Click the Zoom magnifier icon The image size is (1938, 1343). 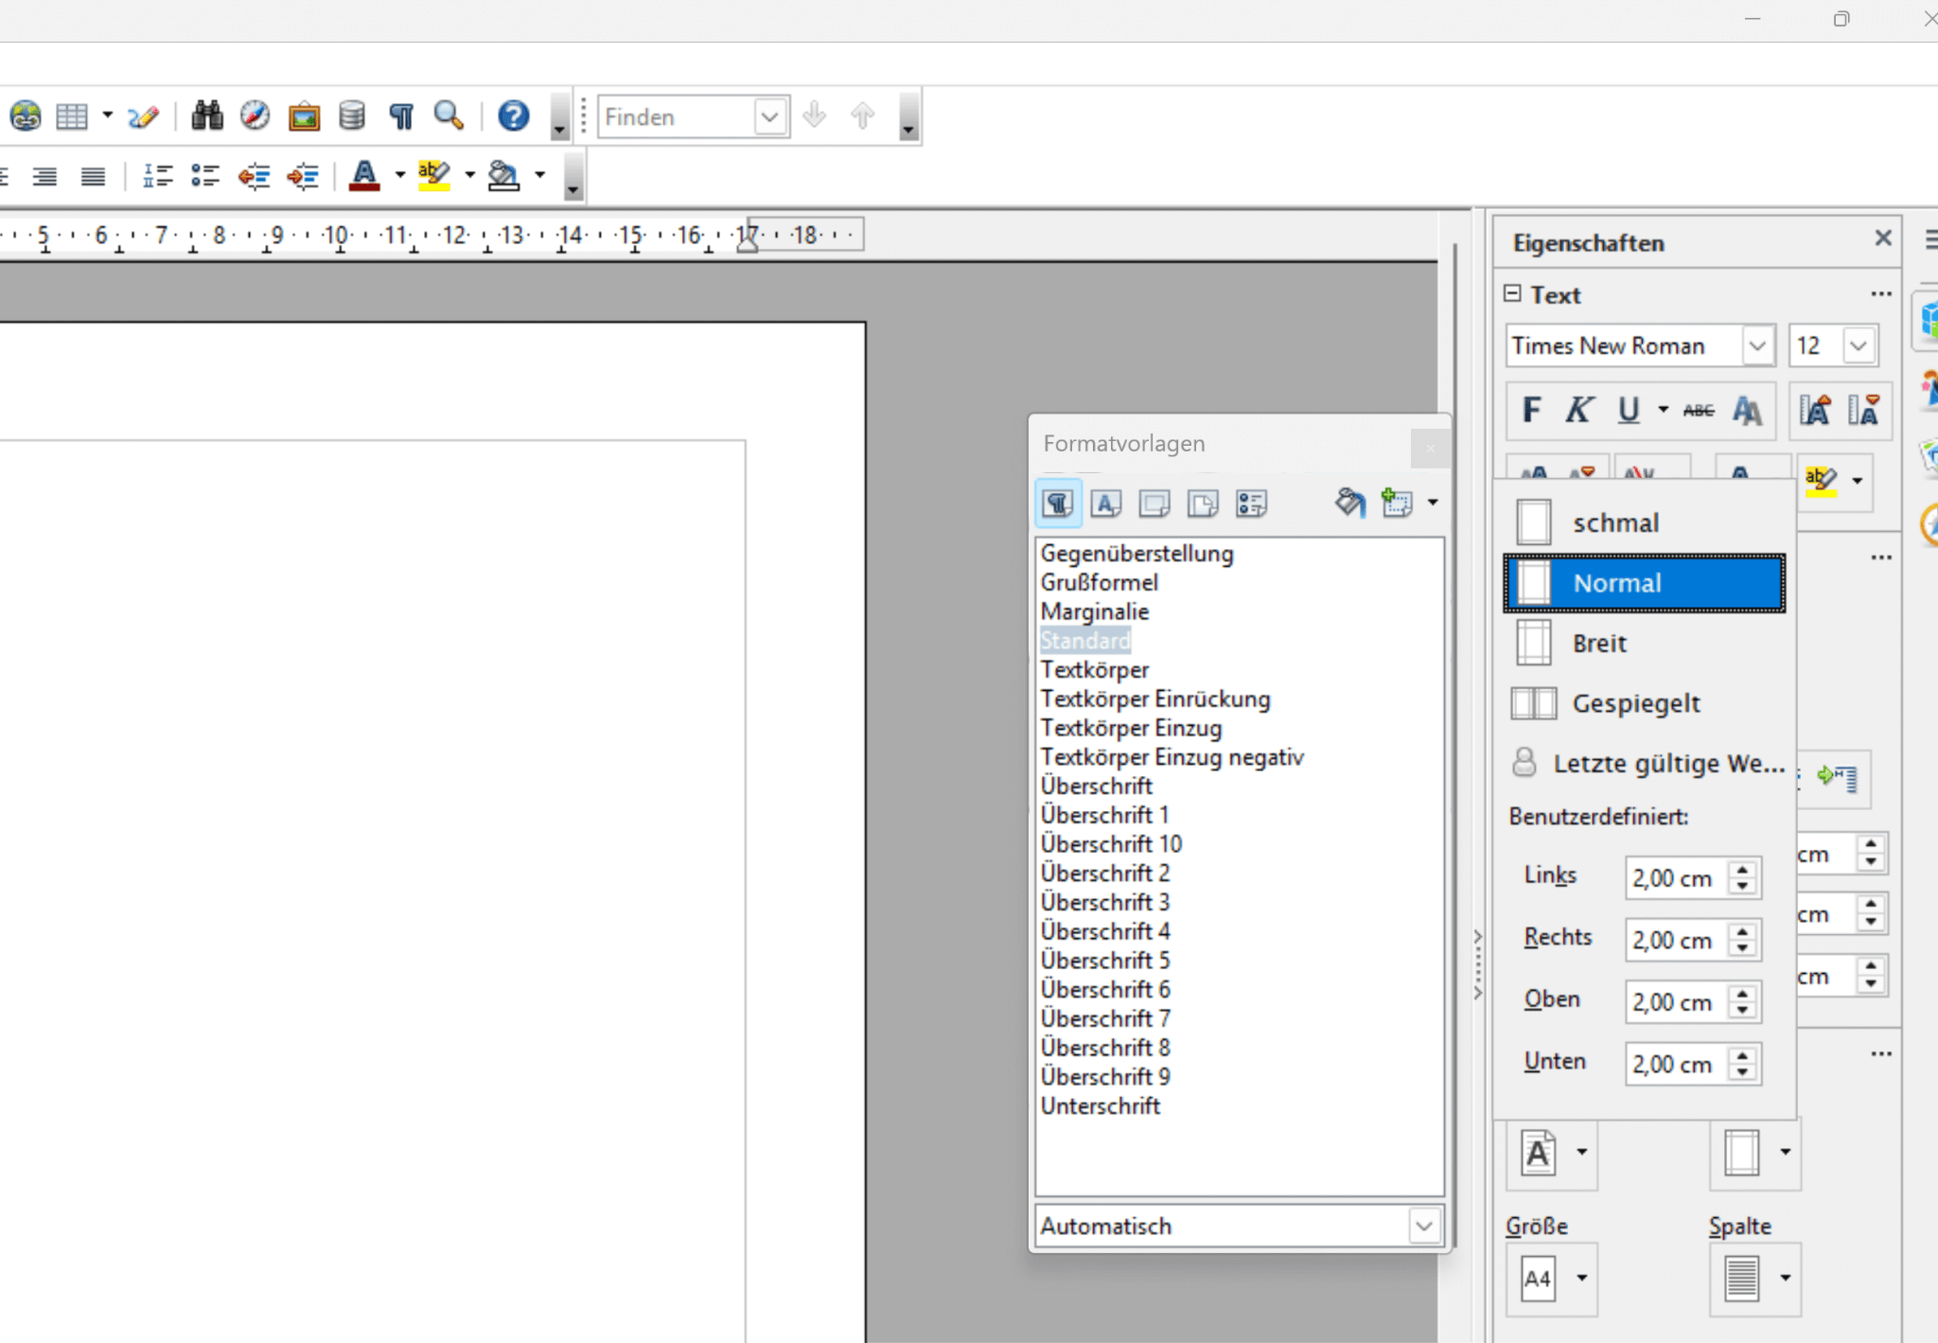click(449, 116)
